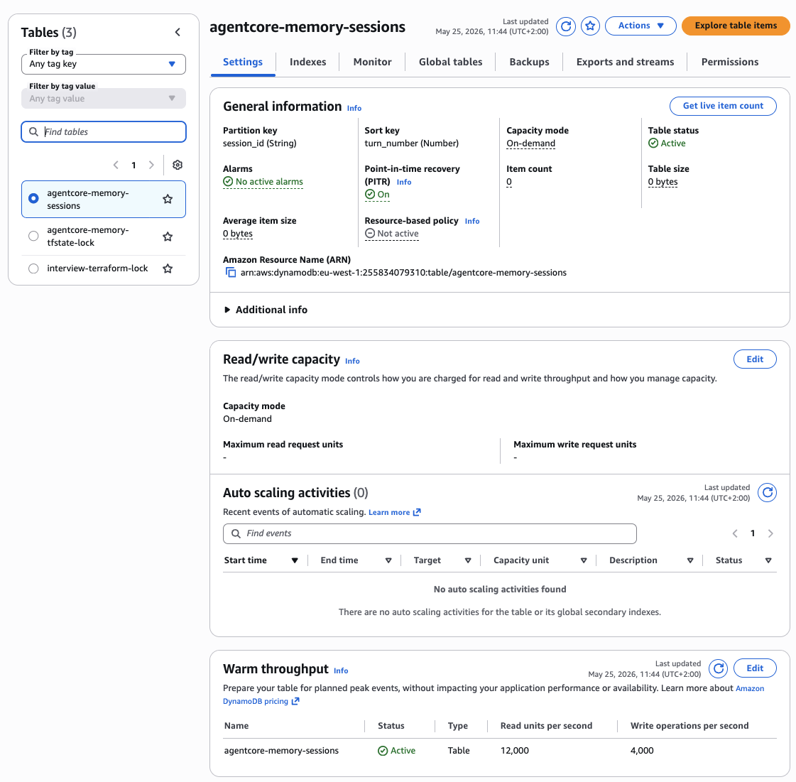Open Read/write capacity Info link
Image resolution: width=796 pixels, height=782 pixels.
point(352,361)
